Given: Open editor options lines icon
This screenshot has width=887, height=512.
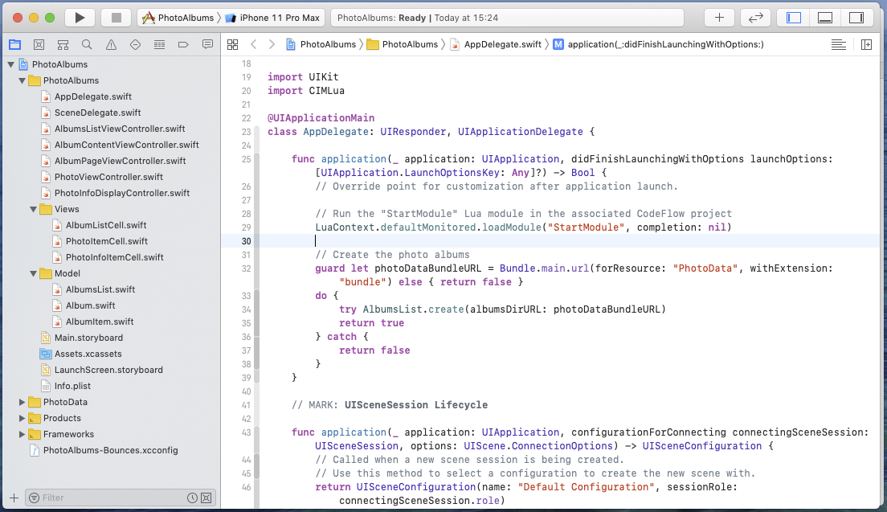Looking at the screenshot, I should (838, 44).
